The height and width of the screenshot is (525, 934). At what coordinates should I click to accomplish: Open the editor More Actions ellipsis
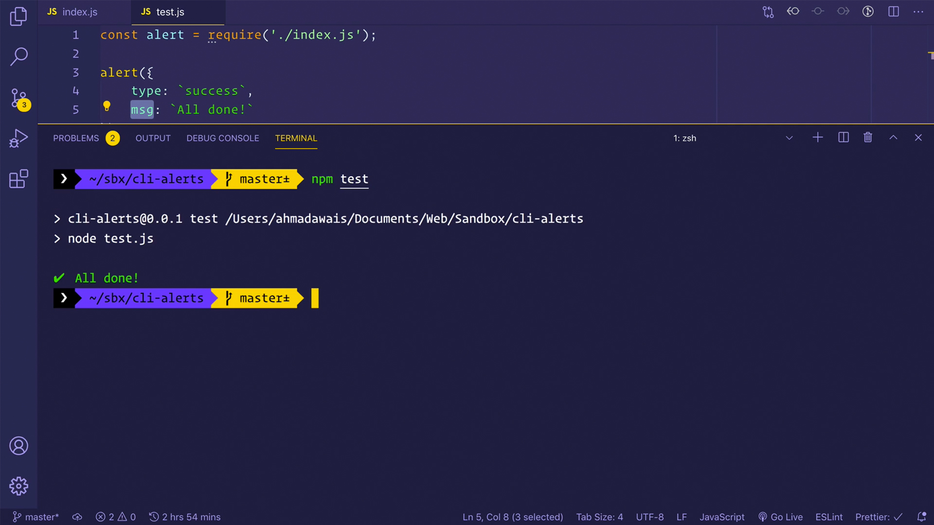918,12
